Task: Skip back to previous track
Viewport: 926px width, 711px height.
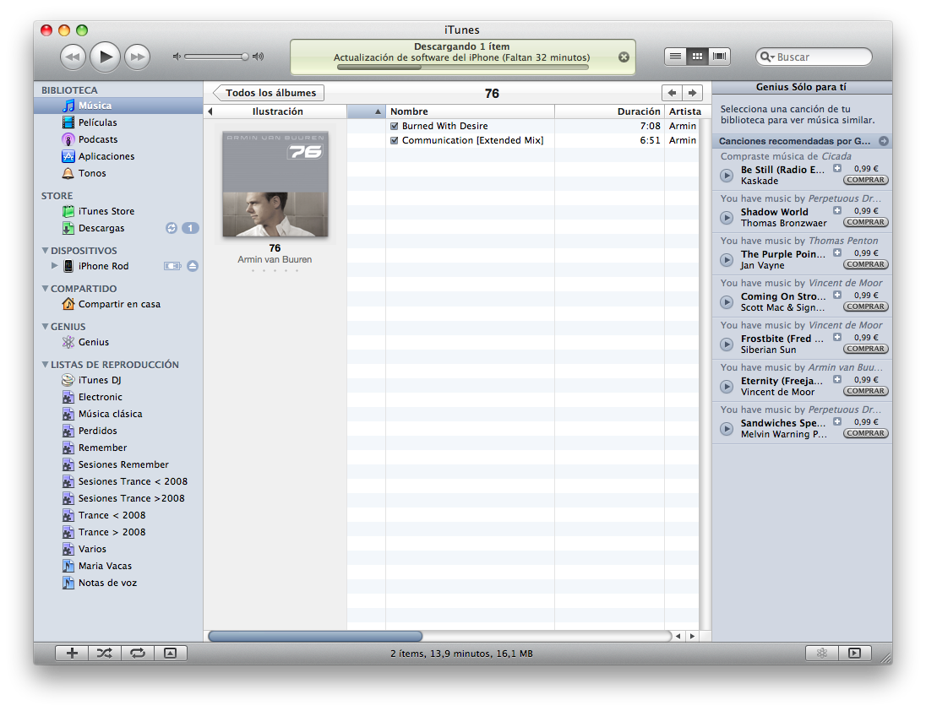Action: 73,57
